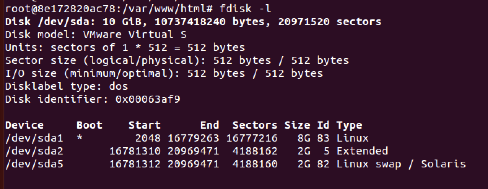Click the 'Disklabel type: dos' line
Screen dimensions: 488x189
coord(67,87)
